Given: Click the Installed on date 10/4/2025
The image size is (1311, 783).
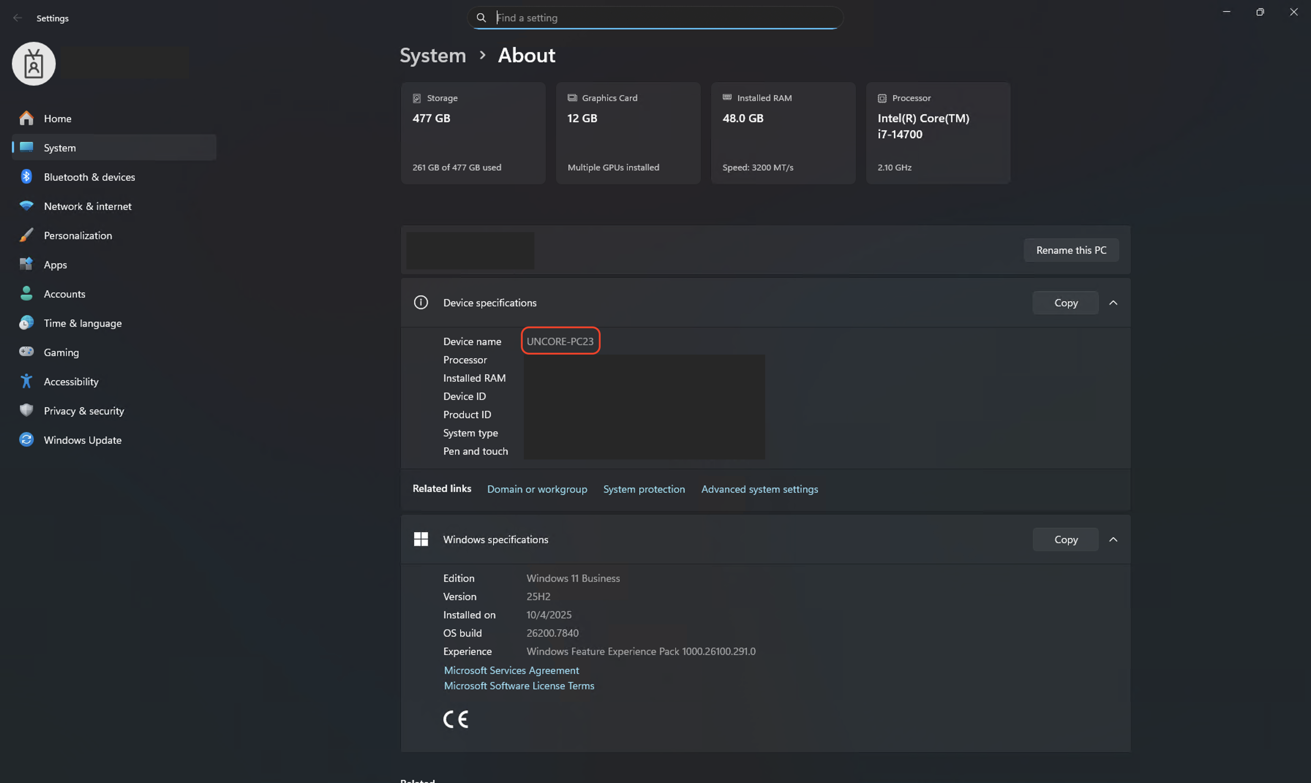Looking at the screenshot, I should point(549,615).
